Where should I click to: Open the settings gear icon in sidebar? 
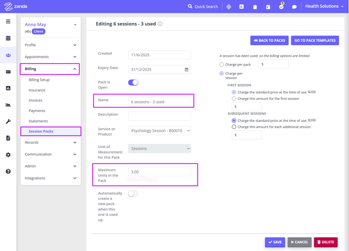(x=8, y=155)
